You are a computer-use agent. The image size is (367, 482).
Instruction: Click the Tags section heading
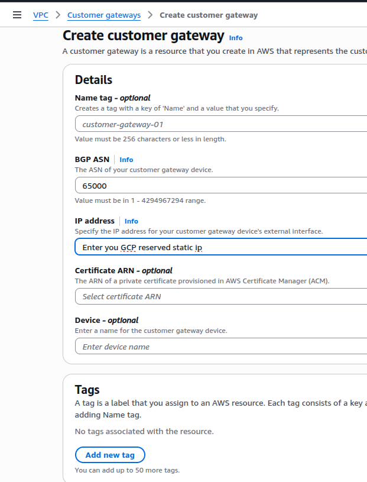click(87, 390)
